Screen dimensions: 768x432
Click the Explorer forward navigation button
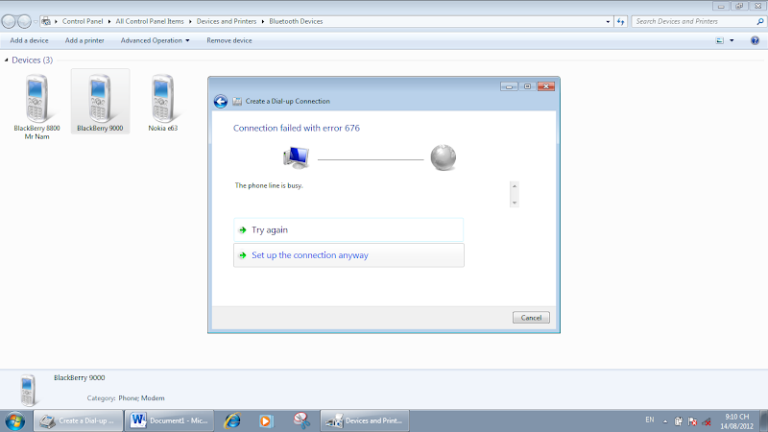pos(24,21)
